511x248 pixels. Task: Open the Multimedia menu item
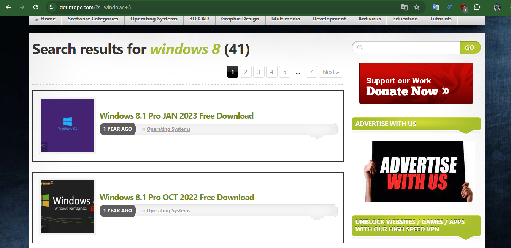286,19
